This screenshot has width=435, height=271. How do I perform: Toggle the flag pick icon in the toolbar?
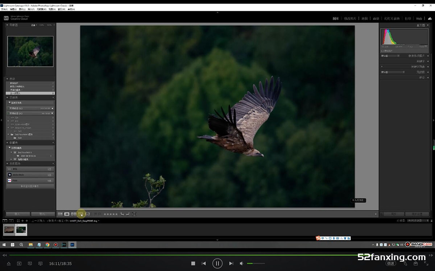tap(95, 214)
